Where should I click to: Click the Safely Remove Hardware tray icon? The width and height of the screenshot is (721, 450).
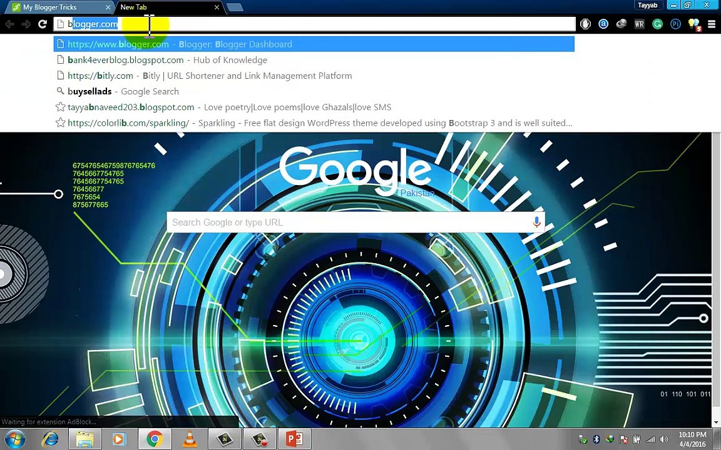[x=583, y=439]
